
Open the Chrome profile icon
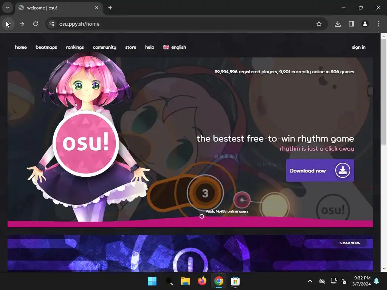365,24
